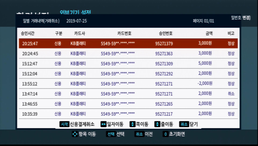Screen dimensions: 258x146
Task: Click the four-way arrow icon for 항목 이동
Action: [x=75, y=134]
